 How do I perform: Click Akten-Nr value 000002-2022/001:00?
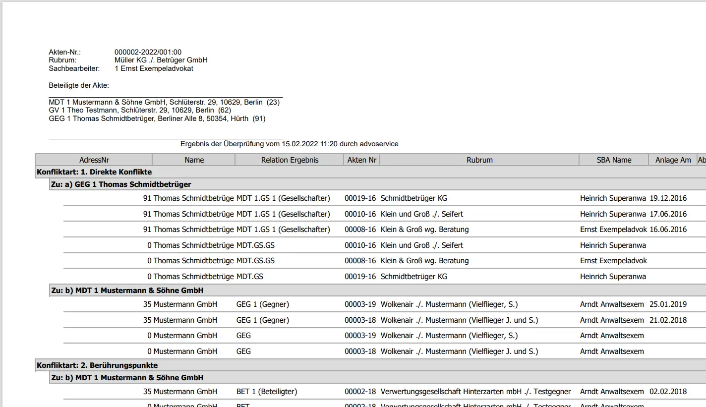148,51
